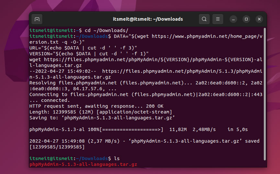Open a new terminal tab
The height and width of the screenshot is (174, 280).
(37, 19)
